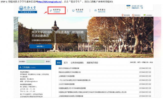Switch to the 国家地方项目 tab

click(92, 63)
